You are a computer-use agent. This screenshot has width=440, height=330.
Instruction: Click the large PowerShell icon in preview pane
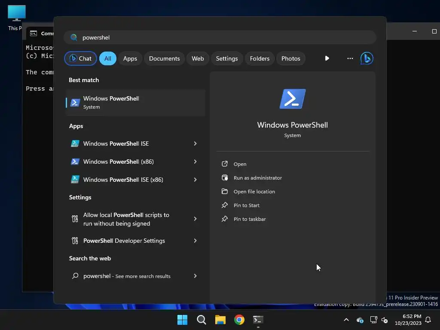click(x=292, y=99)
